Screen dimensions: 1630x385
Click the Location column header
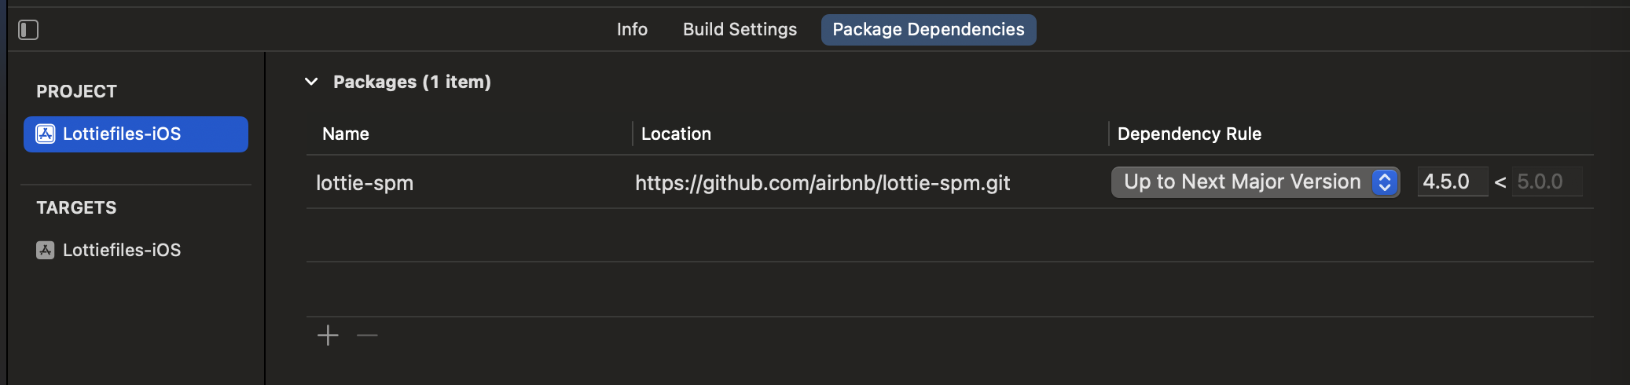676,134
